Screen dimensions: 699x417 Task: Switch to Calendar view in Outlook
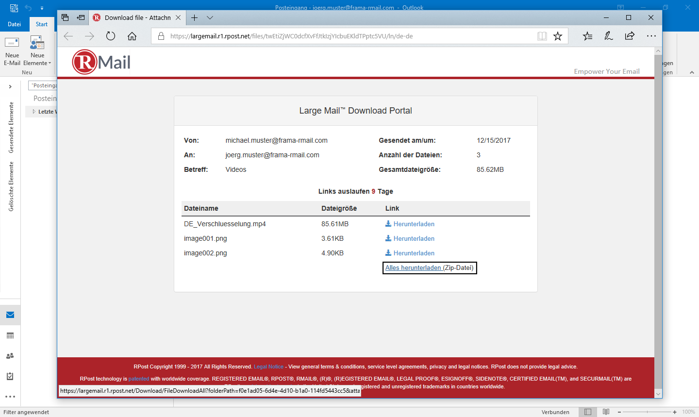point(10,335)
